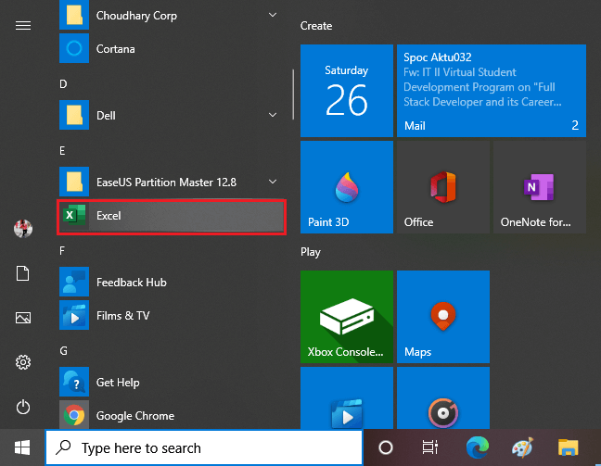
Task: Click the Power icon
Action: pyautogui.click(x=23, y=407)
